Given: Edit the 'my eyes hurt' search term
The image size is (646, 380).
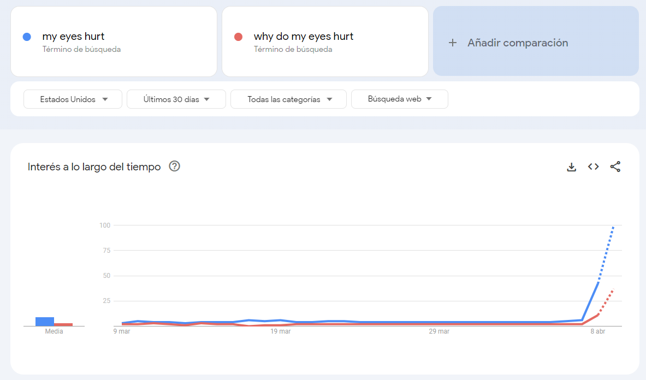Looking at the screenshot, I should click(73, 37).
